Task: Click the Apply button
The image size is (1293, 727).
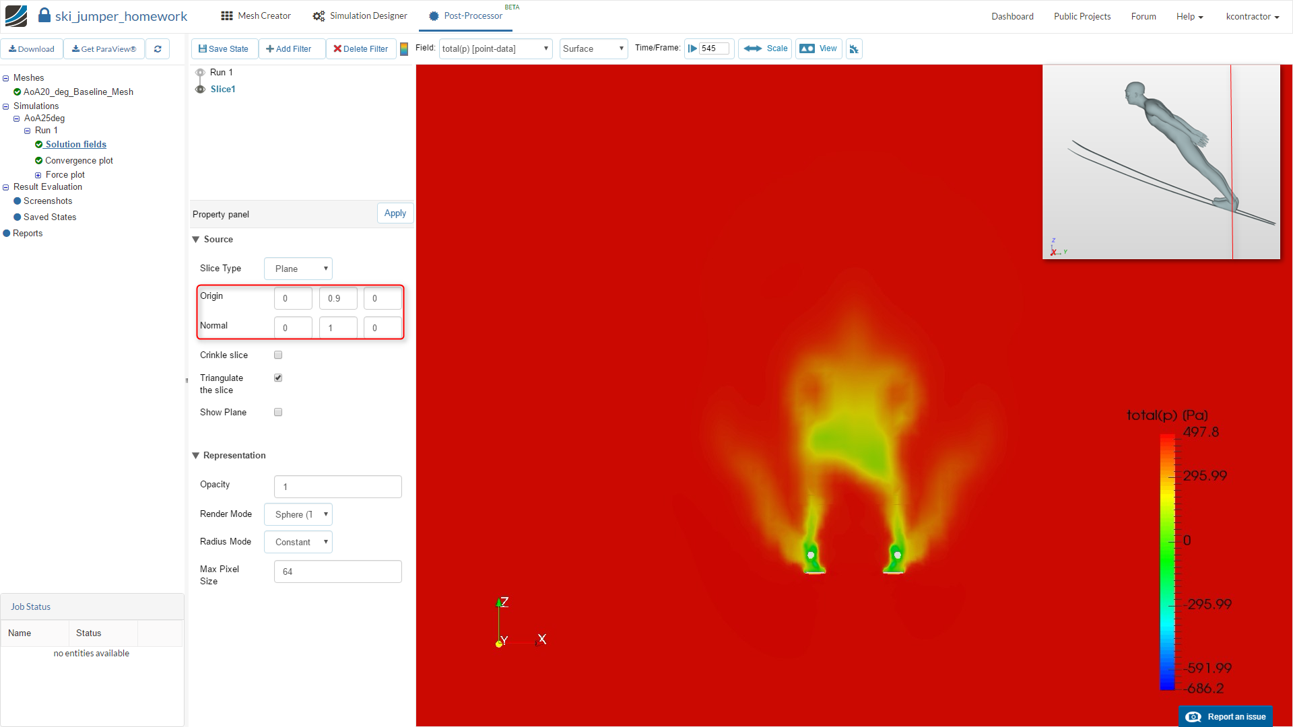Action: [x=395, y=213]
